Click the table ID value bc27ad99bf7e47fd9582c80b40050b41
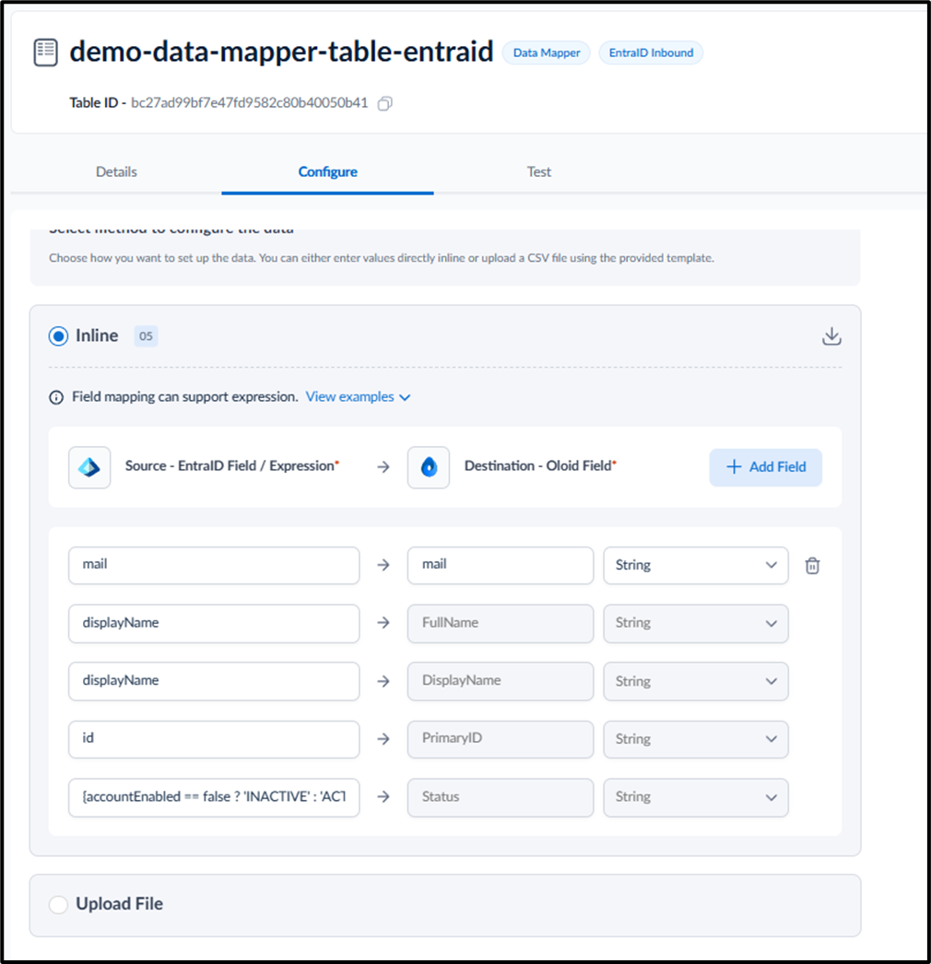 click(249, 102)
